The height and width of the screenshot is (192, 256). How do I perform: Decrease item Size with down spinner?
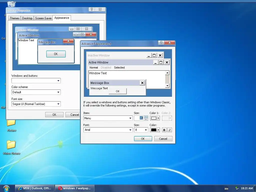coord(146,119)
